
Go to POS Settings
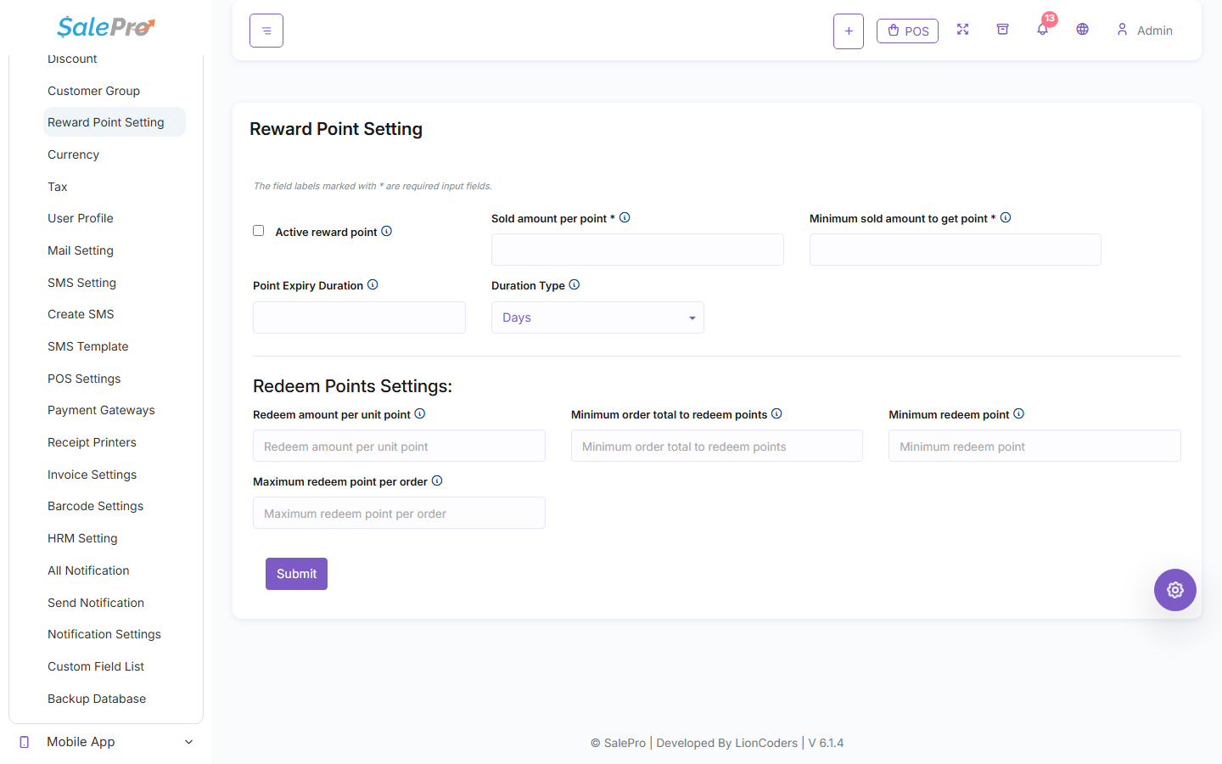pos(84,379)
